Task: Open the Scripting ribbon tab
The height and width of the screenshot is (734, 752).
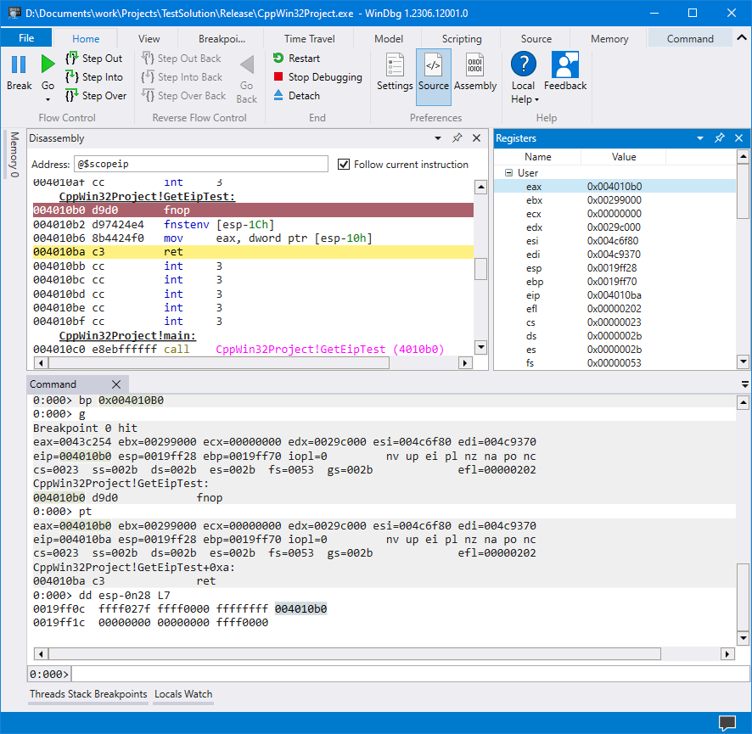Action: 461,38
